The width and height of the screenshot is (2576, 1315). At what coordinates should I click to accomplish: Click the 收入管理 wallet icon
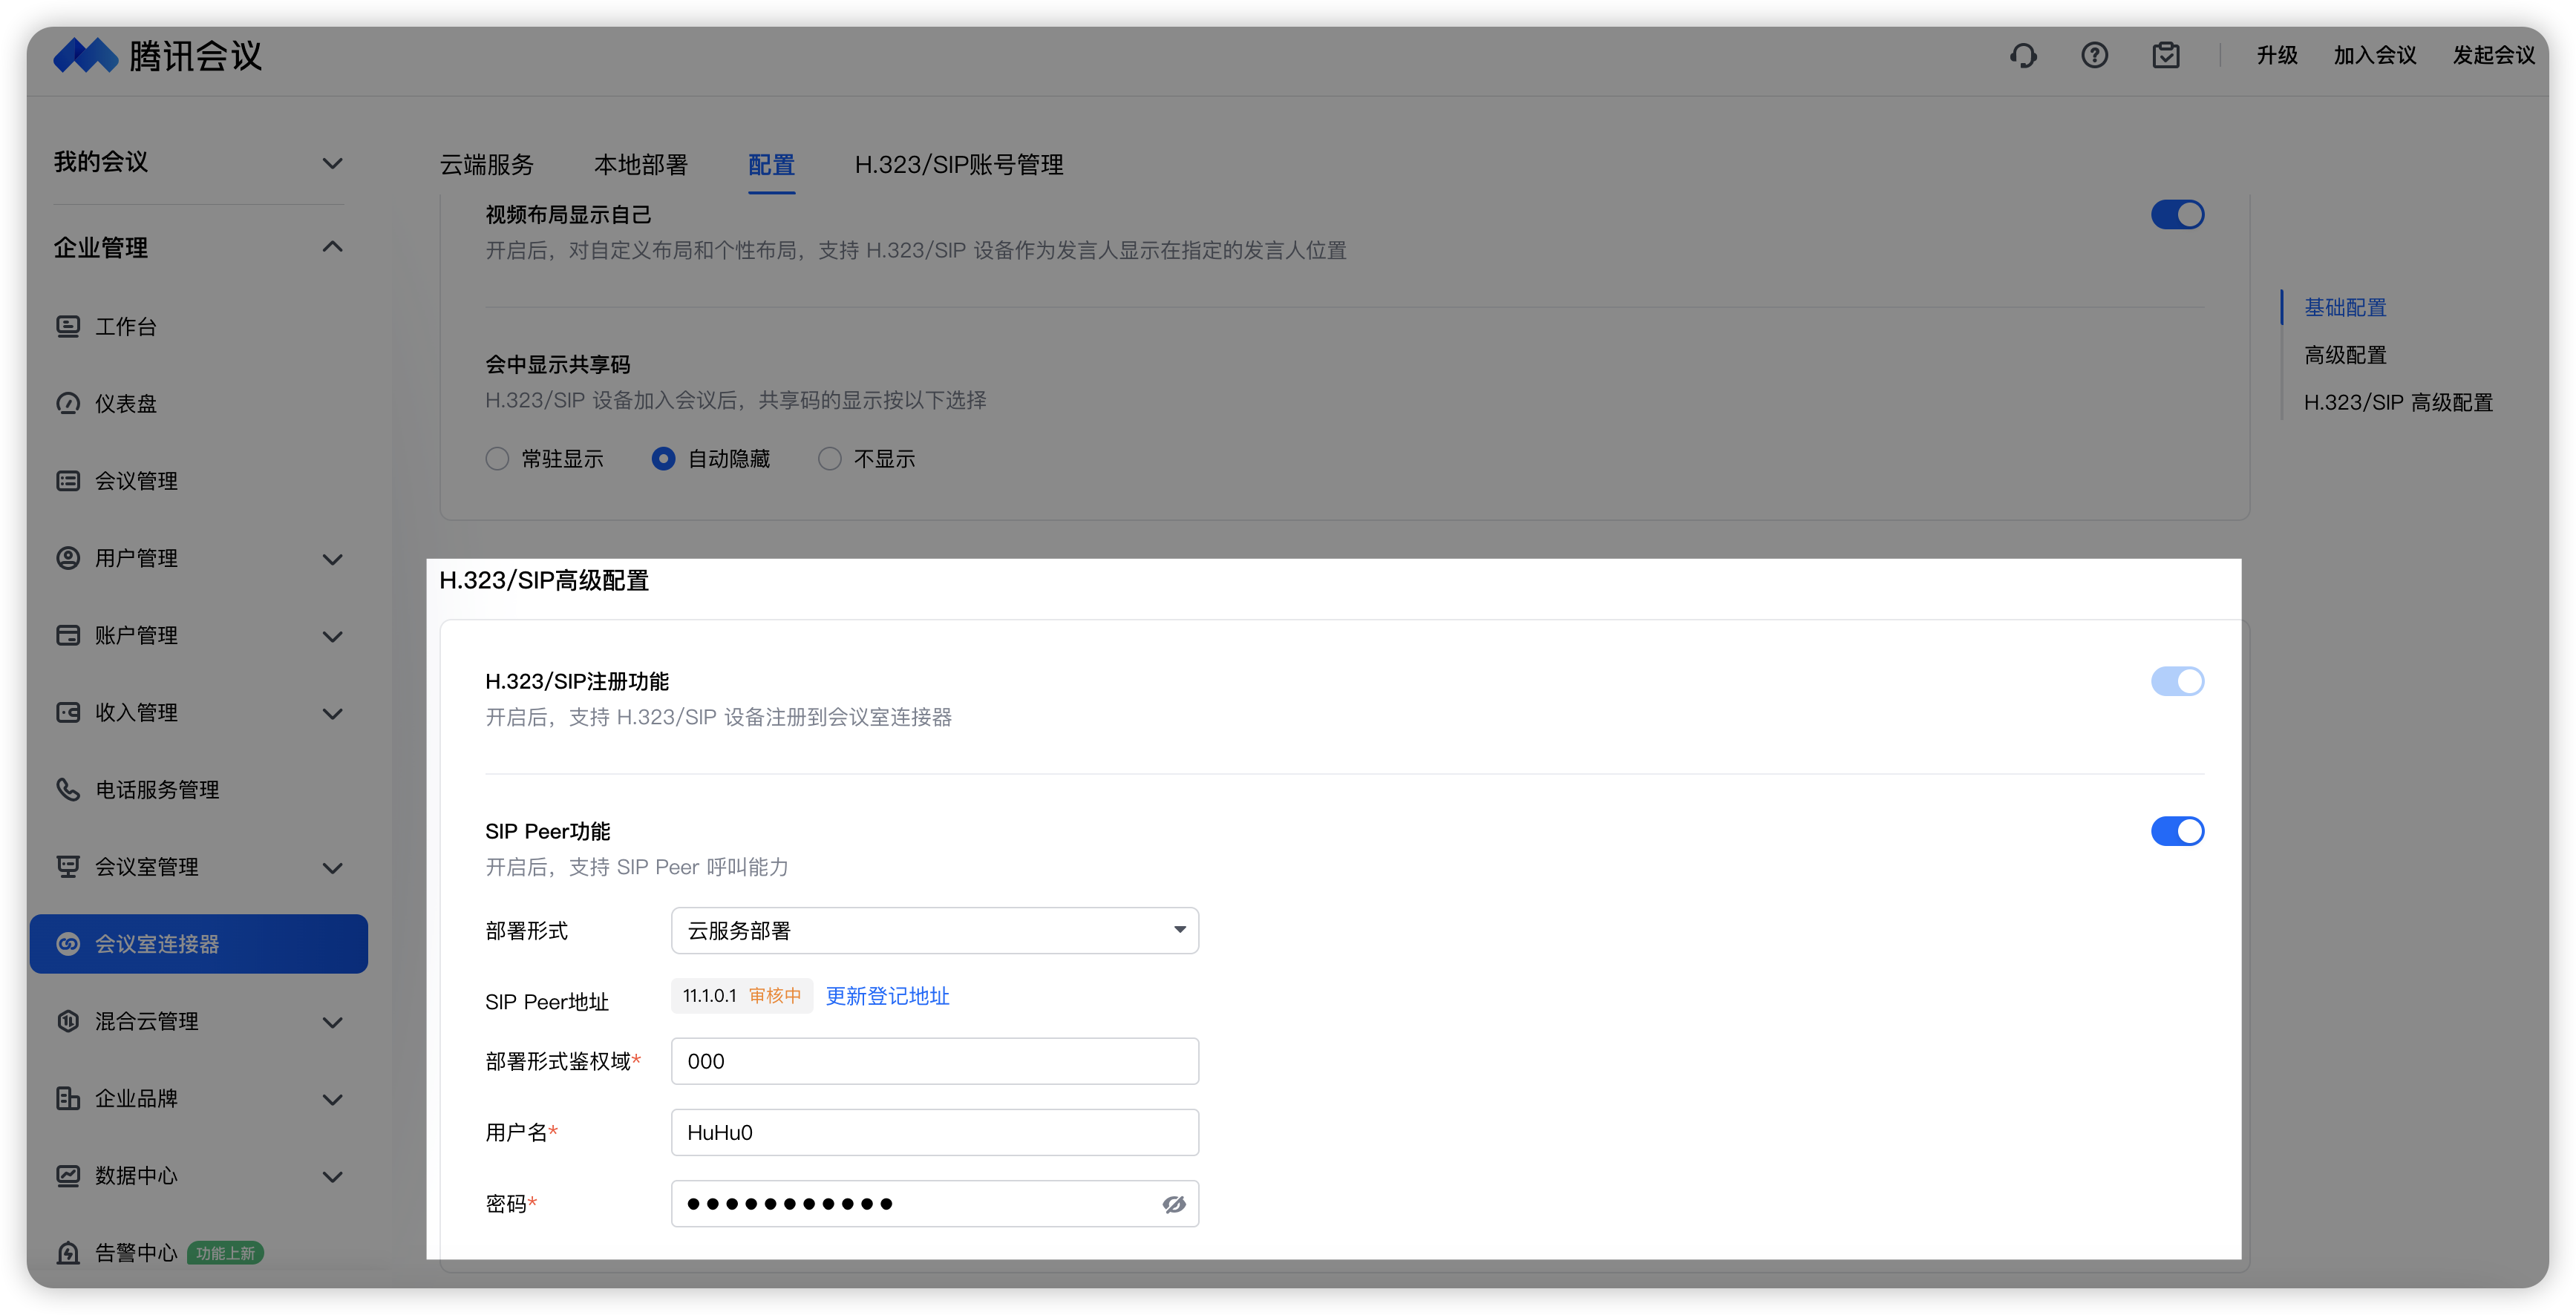point(68,712)
